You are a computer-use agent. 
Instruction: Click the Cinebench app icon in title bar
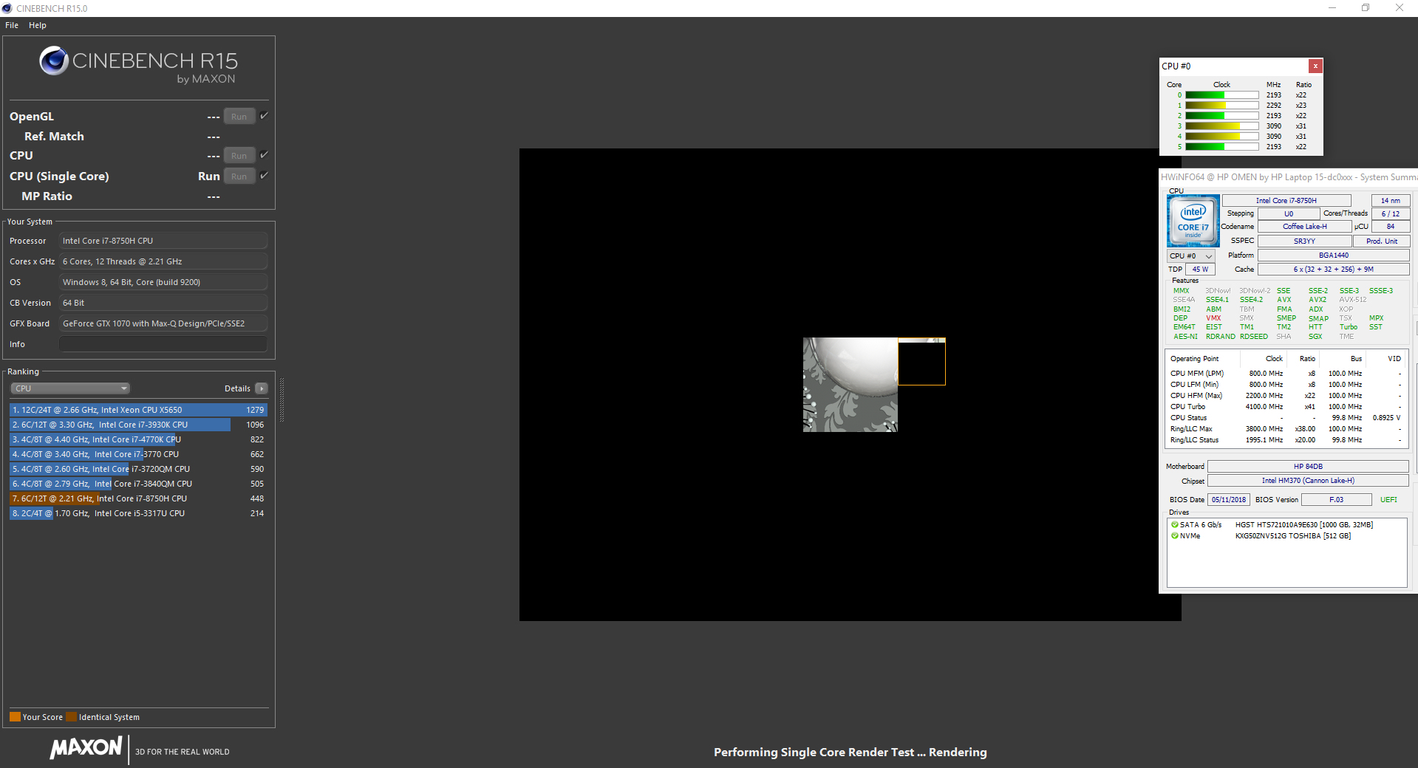(x=7, y=8)
